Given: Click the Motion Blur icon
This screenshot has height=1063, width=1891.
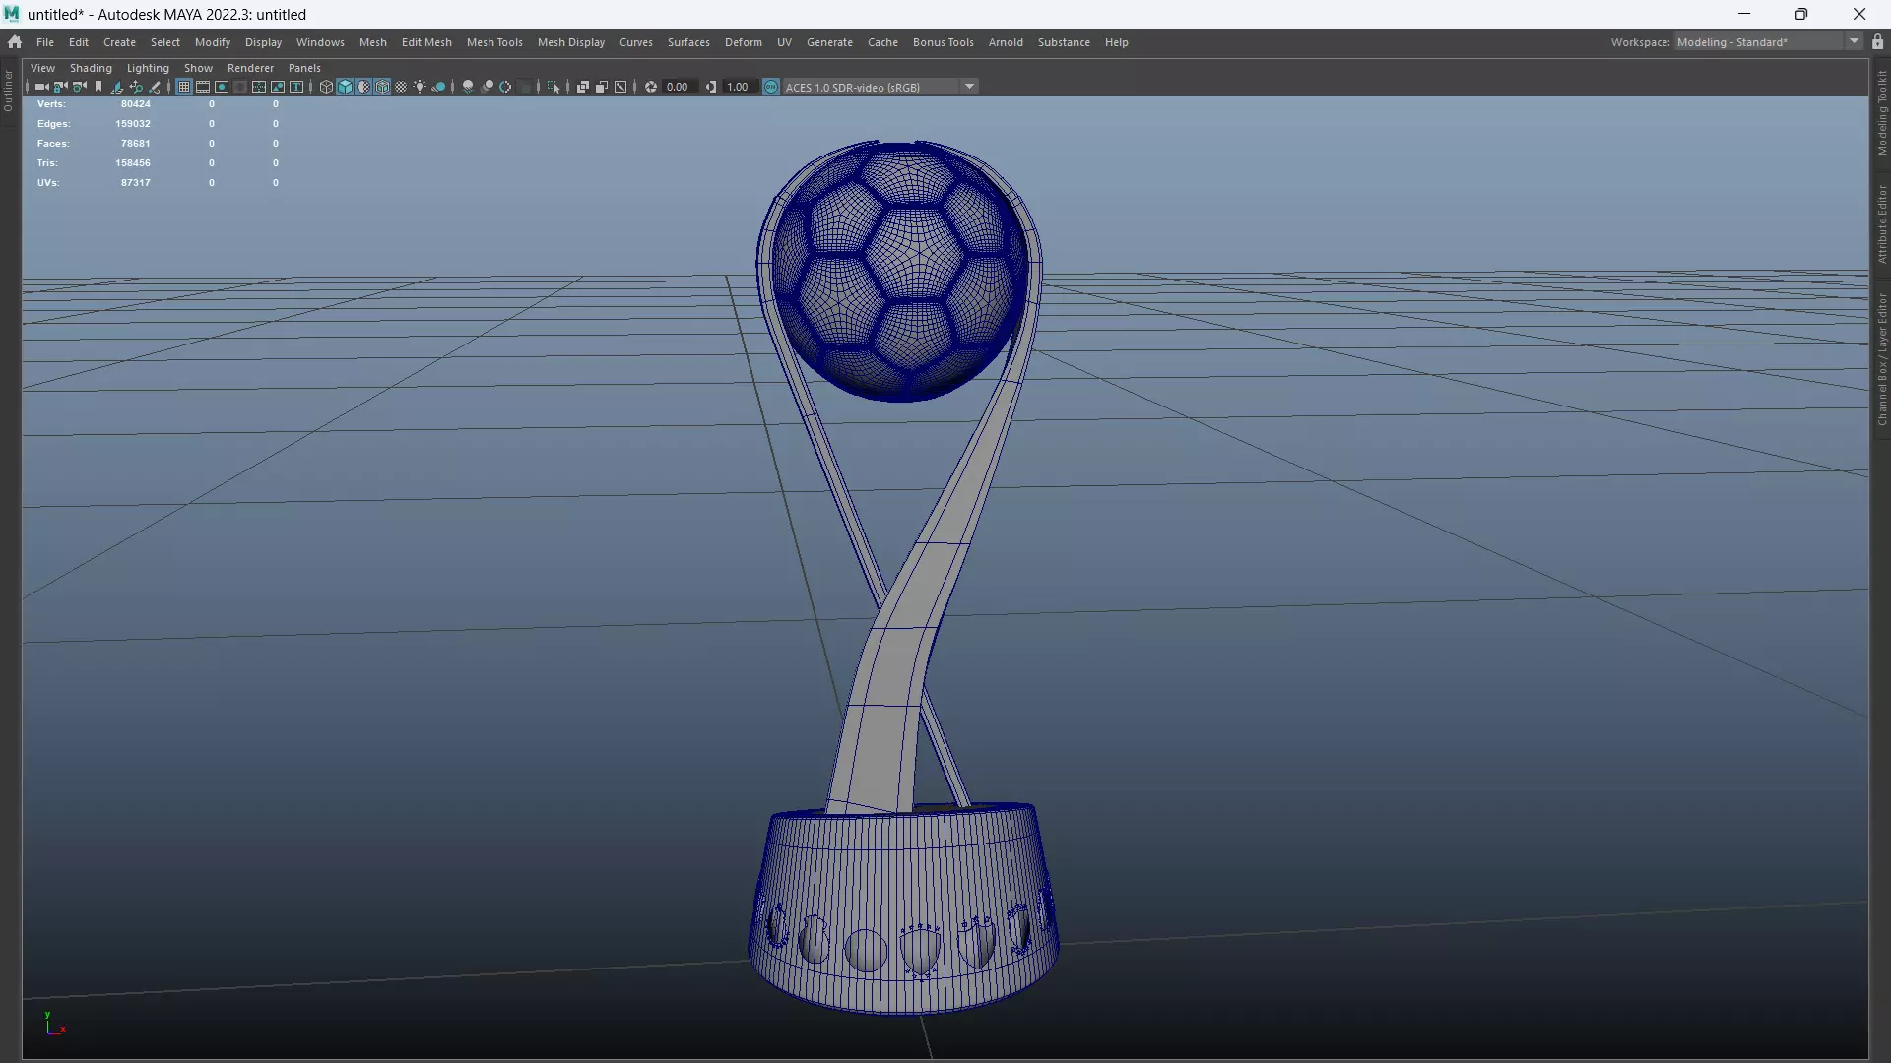Looking at the screenshot, I should click(x=487, y=87).
